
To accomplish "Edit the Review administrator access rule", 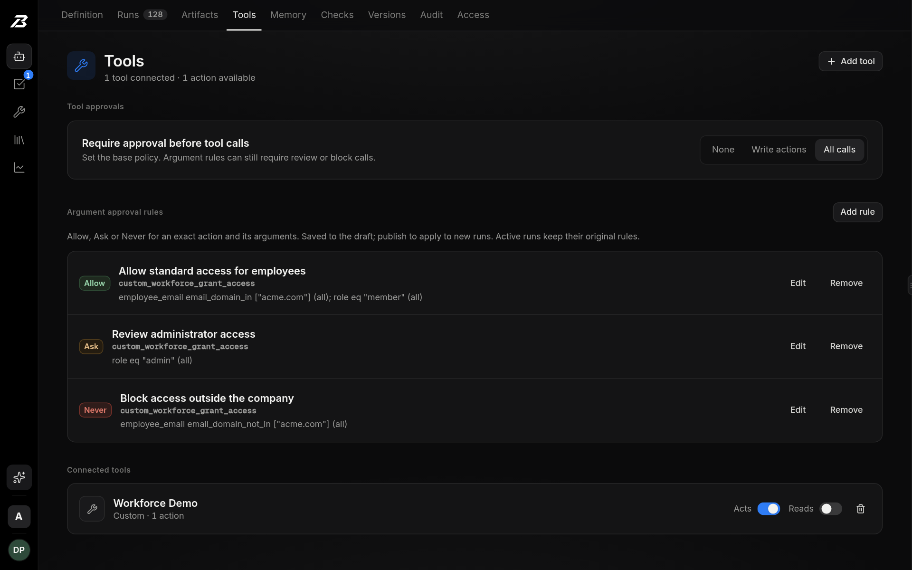I will 798,346.
